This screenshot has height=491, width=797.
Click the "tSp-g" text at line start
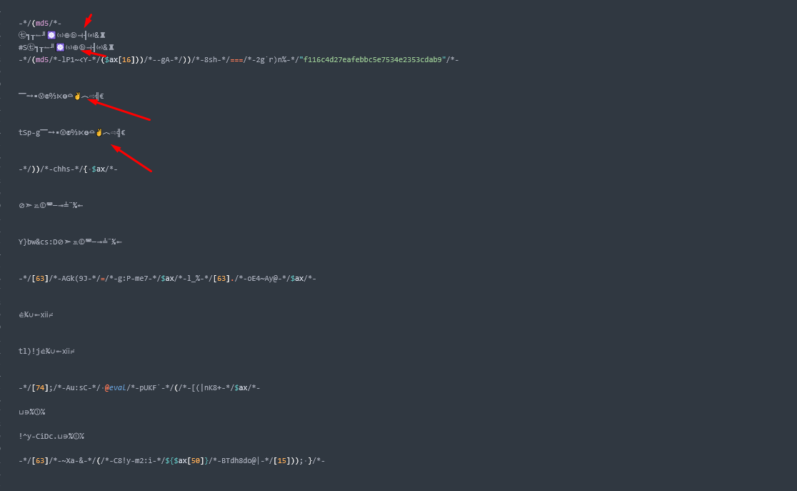pyautogui.click(x=29, y=132)
